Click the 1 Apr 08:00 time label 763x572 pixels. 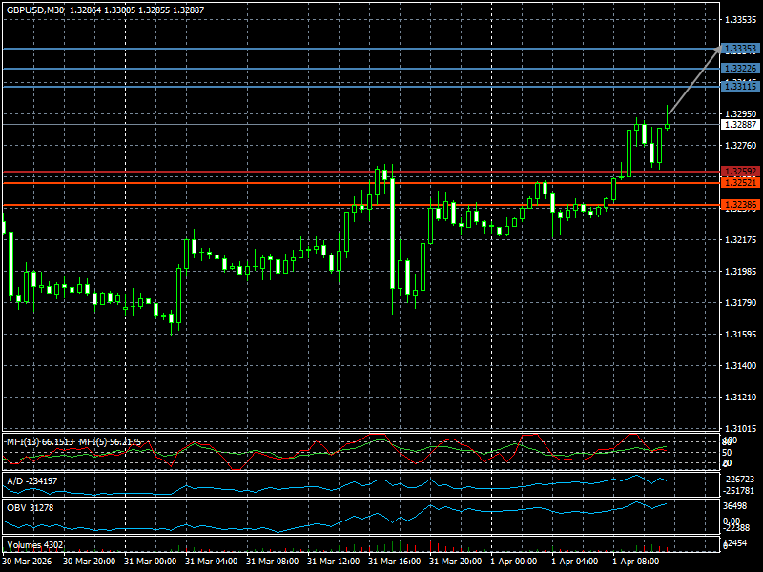click(x=636, y=562)
